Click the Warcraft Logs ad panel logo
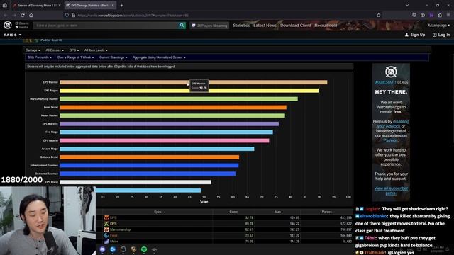454x255 pixels. point(391,72)
